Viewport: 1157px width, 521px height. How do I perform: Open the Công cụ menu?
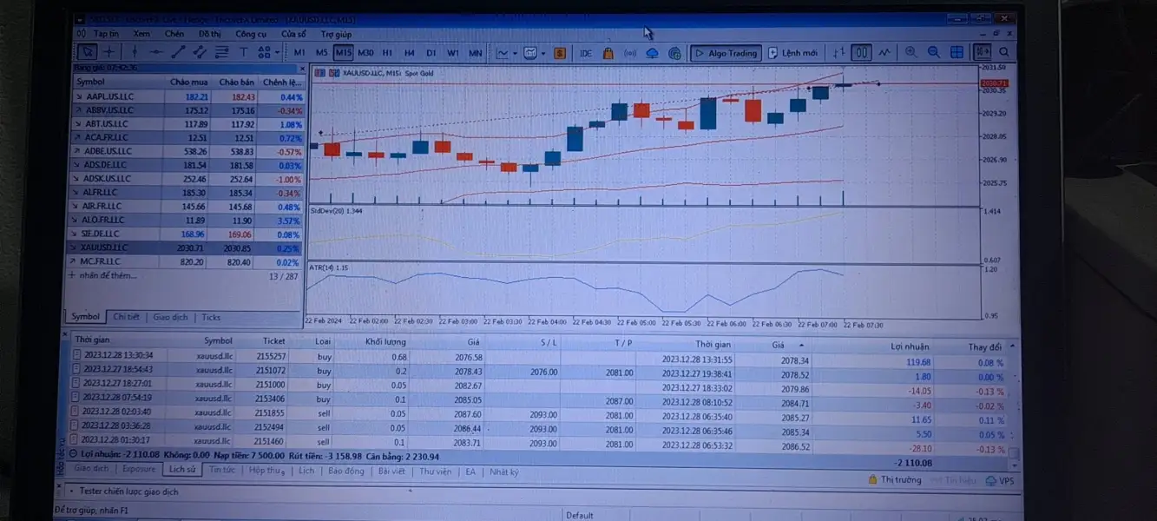pyautogui.click(x=250, y=34)
